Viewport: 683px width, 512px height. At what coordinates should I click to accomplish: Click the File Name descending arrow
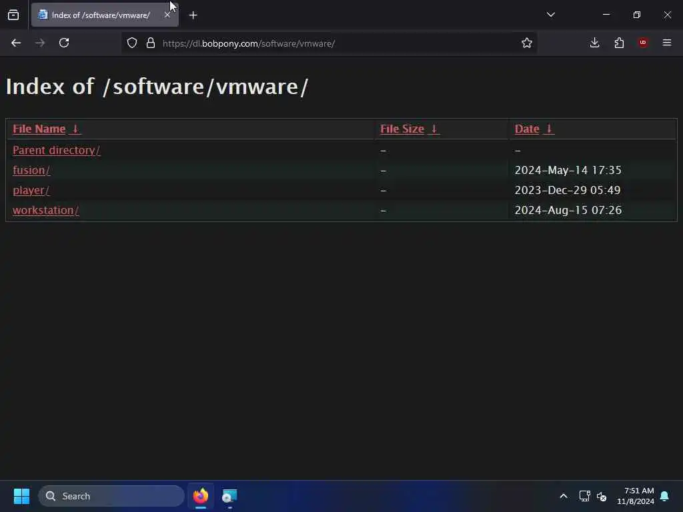point(75,129)
